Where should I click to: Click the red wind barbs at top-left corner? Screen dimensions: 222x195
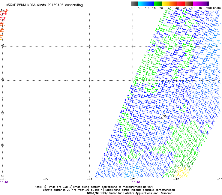tap(4, 15)
